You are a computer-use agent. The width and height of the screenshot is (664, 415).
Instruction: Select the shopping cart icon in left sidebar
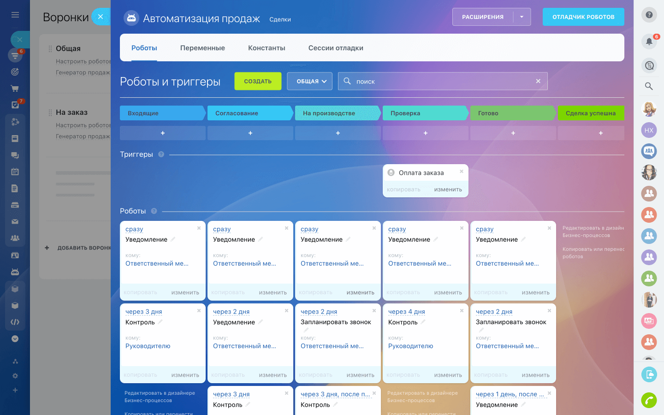(x=15, y=88)
